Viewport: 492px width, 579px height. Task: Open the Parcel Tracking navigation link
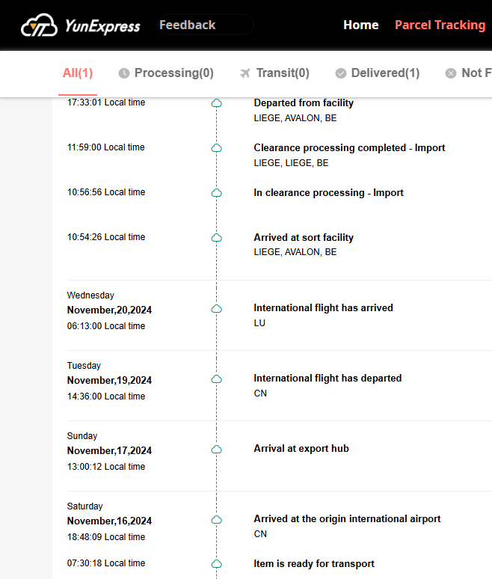(440, 25)
